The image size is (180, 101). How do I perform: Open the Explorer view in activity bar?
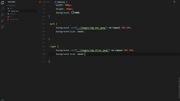pyautogui.click(x=3, y=3)
